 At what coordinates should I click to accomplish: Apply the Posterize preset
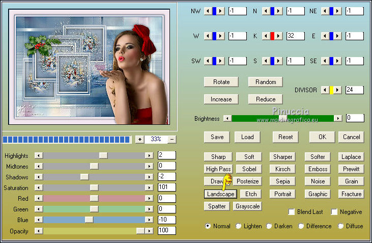(x=247, y=181)
